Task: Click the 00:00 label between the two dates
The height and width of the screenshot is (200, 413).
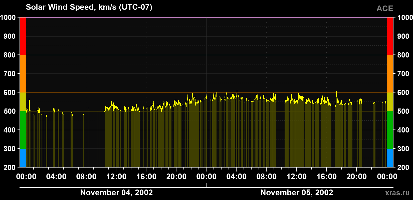Action: tap(206, 177)
